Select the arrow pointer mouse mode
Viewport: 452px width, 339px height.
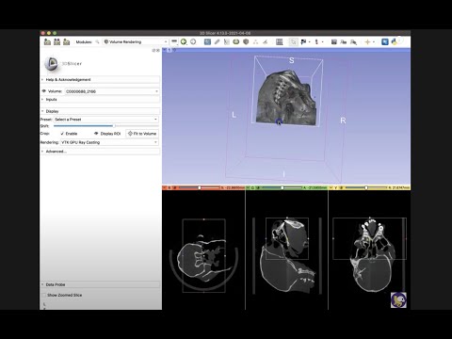293,41
